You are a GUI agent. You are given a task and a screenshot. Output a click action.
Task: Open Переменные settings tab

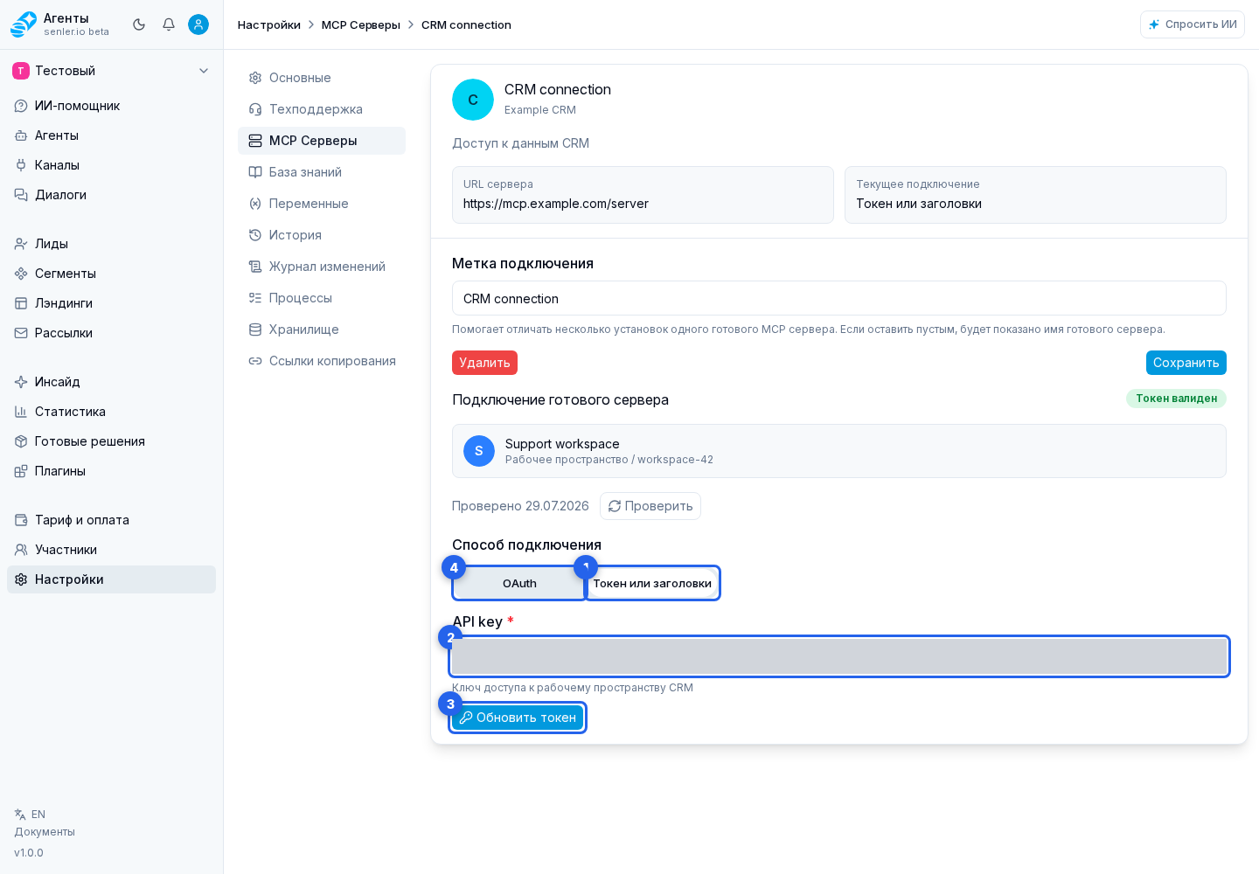[x=322, y=204]
